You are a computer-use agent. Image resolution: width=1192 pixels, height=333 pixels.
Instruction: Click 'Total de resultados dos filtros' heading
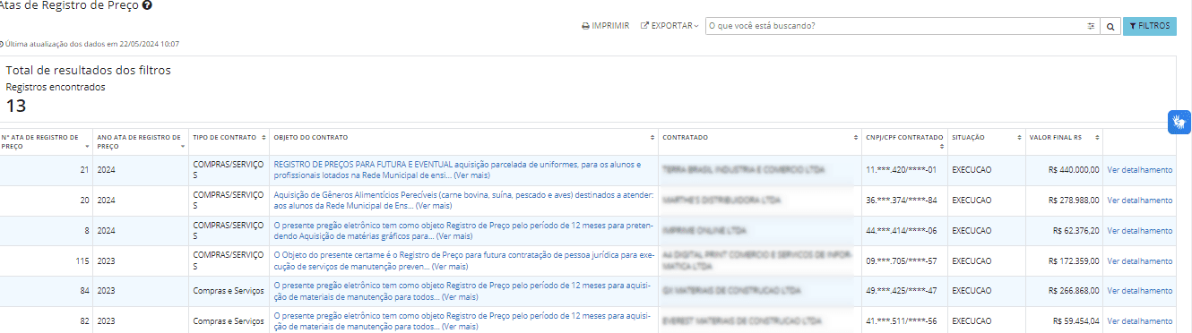(x=88, y=70)
